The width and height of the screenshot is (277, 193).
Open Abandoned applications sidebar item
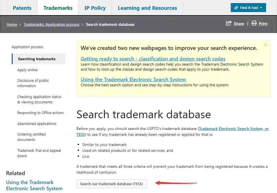coord(37,124)
